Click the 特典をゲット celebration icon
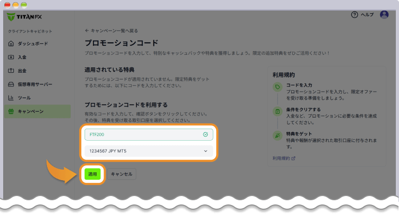 click(x=277, y=135)
